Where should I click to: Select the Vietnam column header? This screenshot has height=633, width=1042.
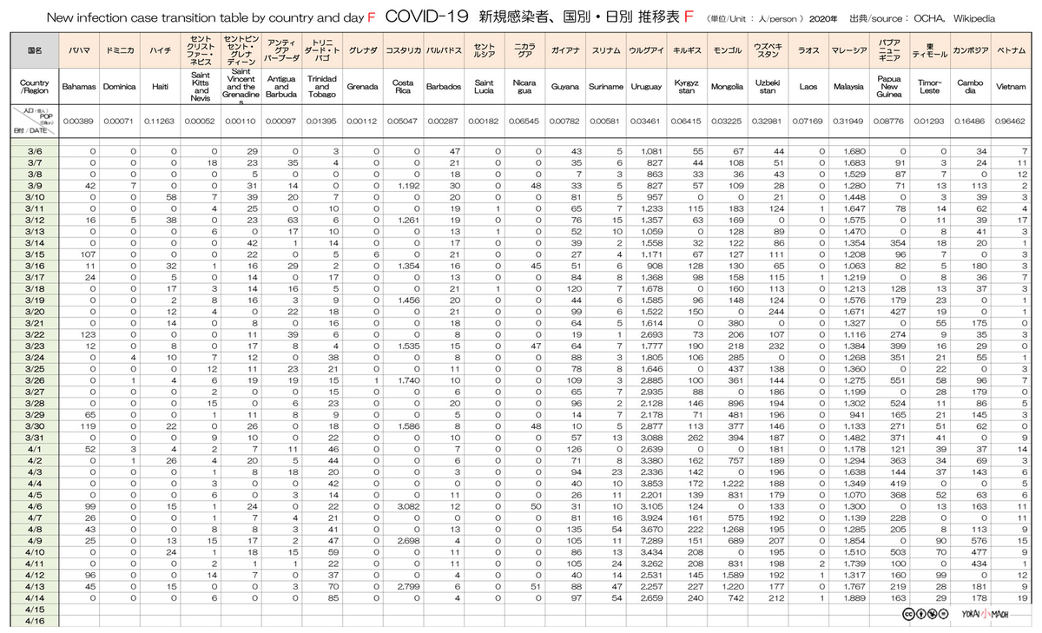[x=1011, y=87]
